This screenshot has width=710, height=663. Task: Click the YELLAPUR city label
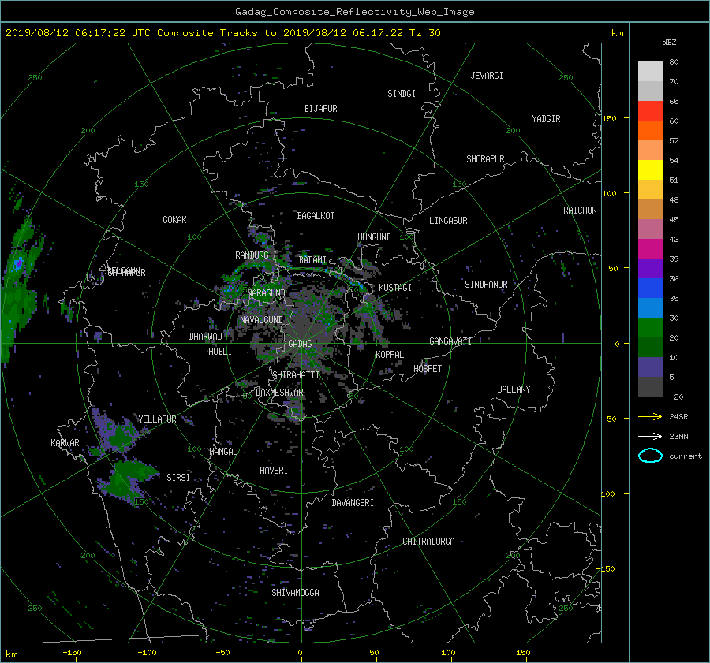(x=157, y=419)
